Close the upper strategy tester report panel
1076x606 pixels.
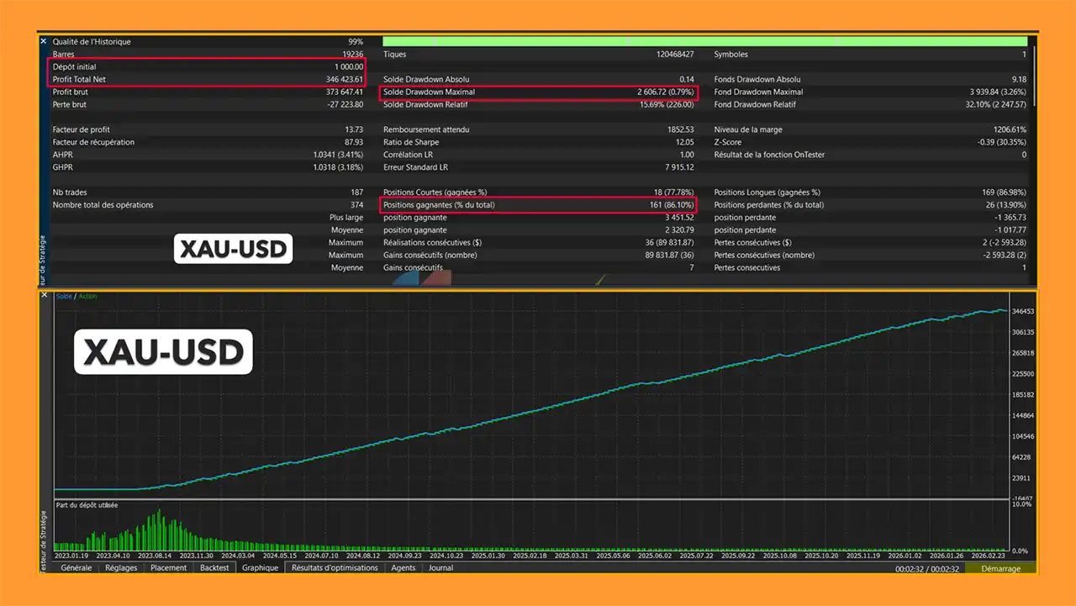point(44,41)
